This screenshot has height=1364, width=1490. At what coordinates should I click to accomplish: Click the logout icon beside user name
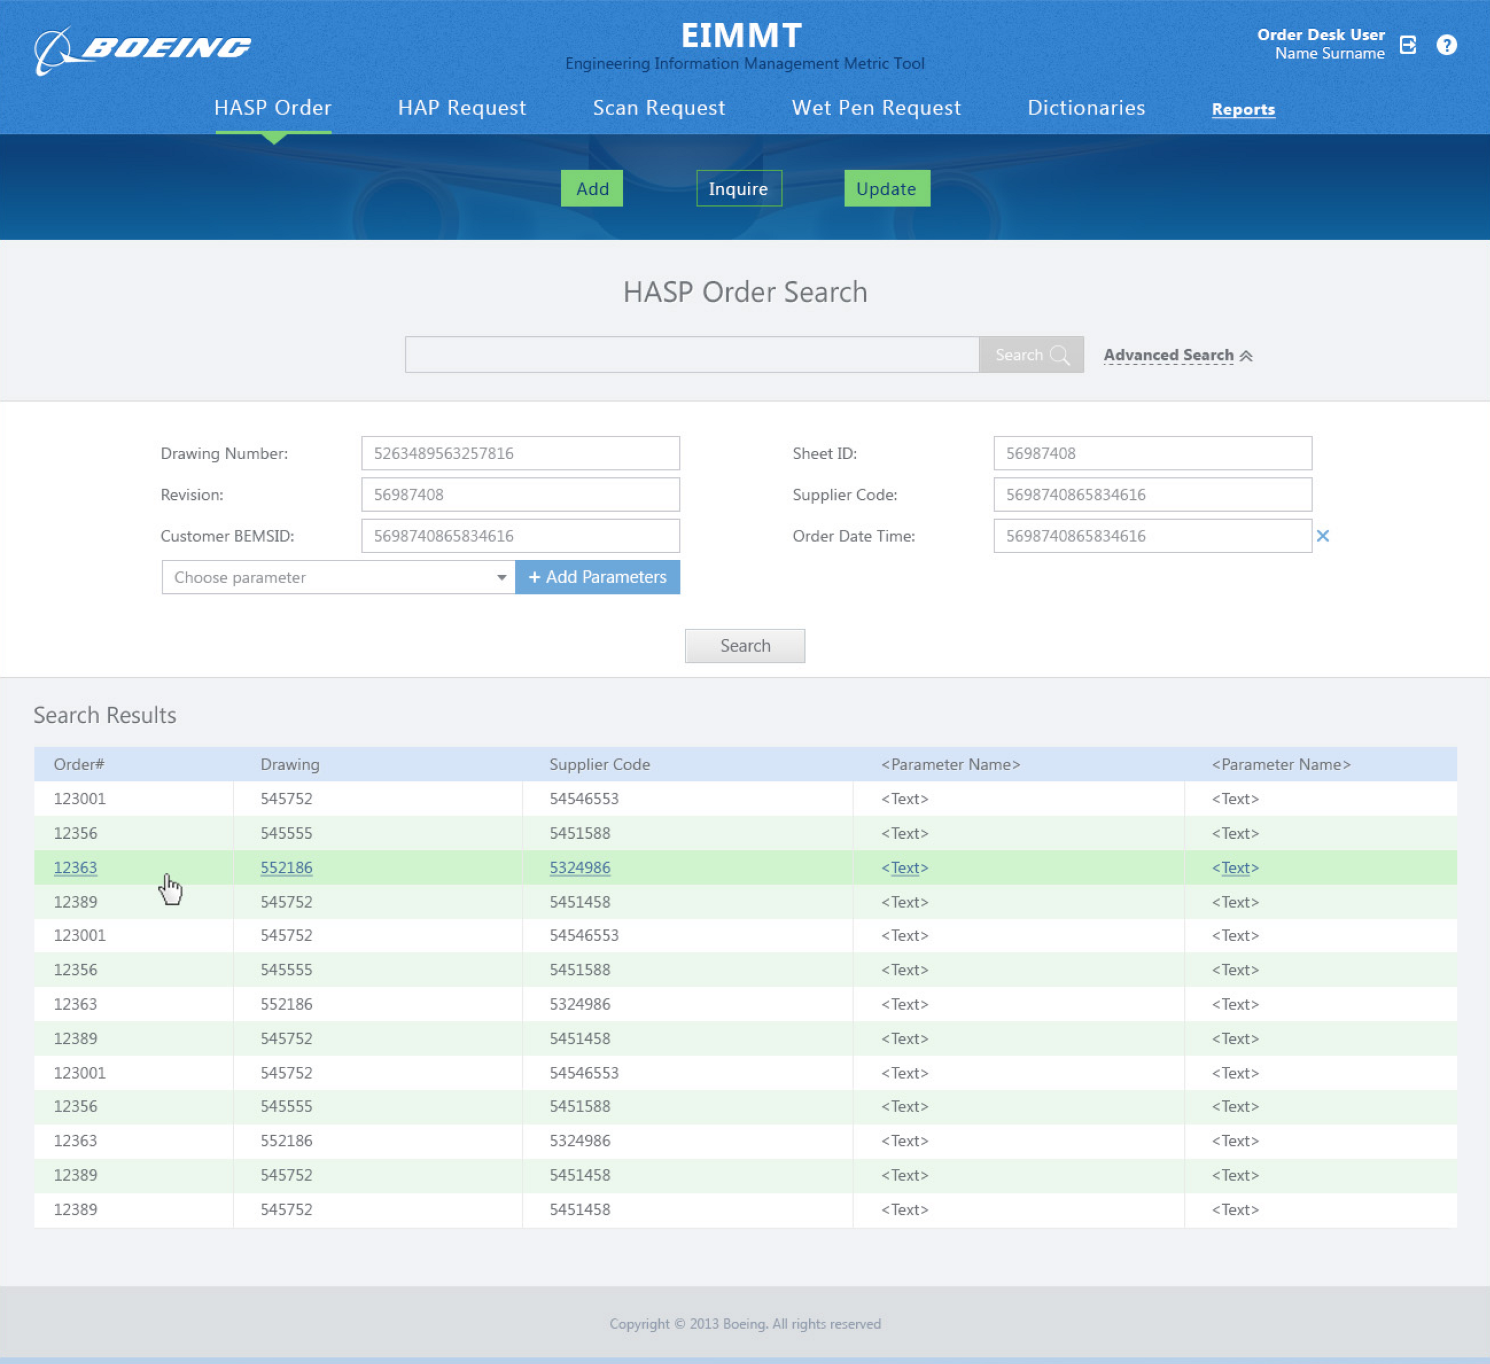[x=1407, y=45]
